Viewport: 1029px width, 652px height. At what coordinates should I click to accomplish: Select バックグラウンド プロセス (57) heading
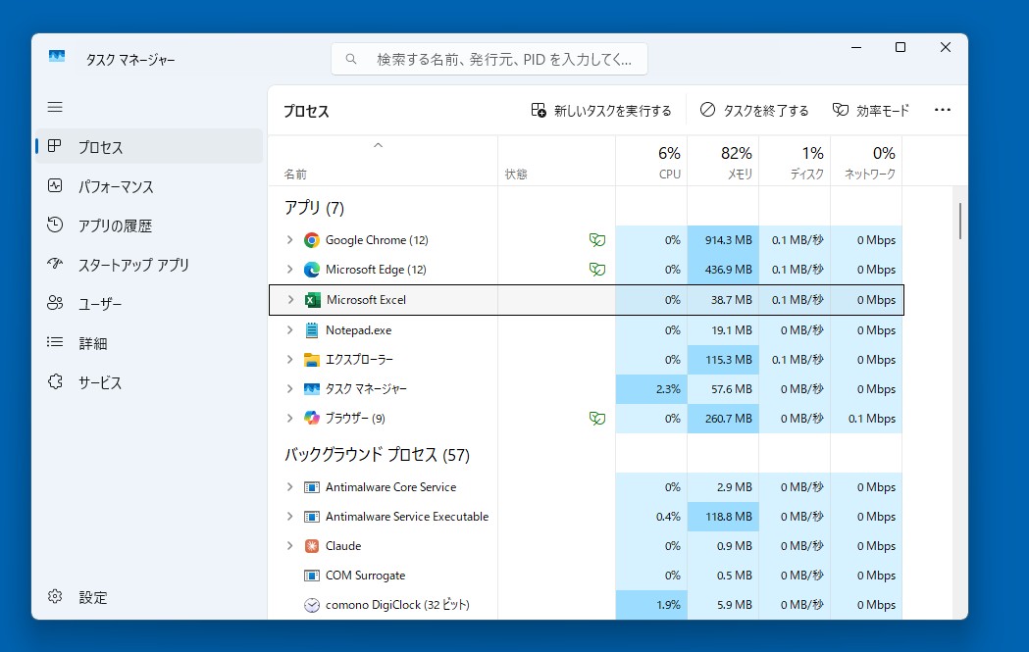pos(378,455)
